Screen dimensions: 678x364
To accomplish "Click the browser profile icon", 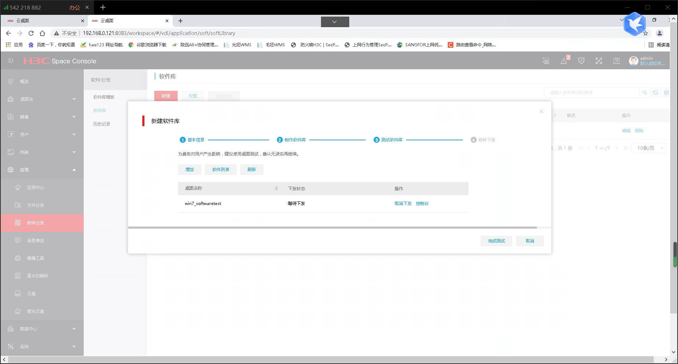I will click(659, 33).
